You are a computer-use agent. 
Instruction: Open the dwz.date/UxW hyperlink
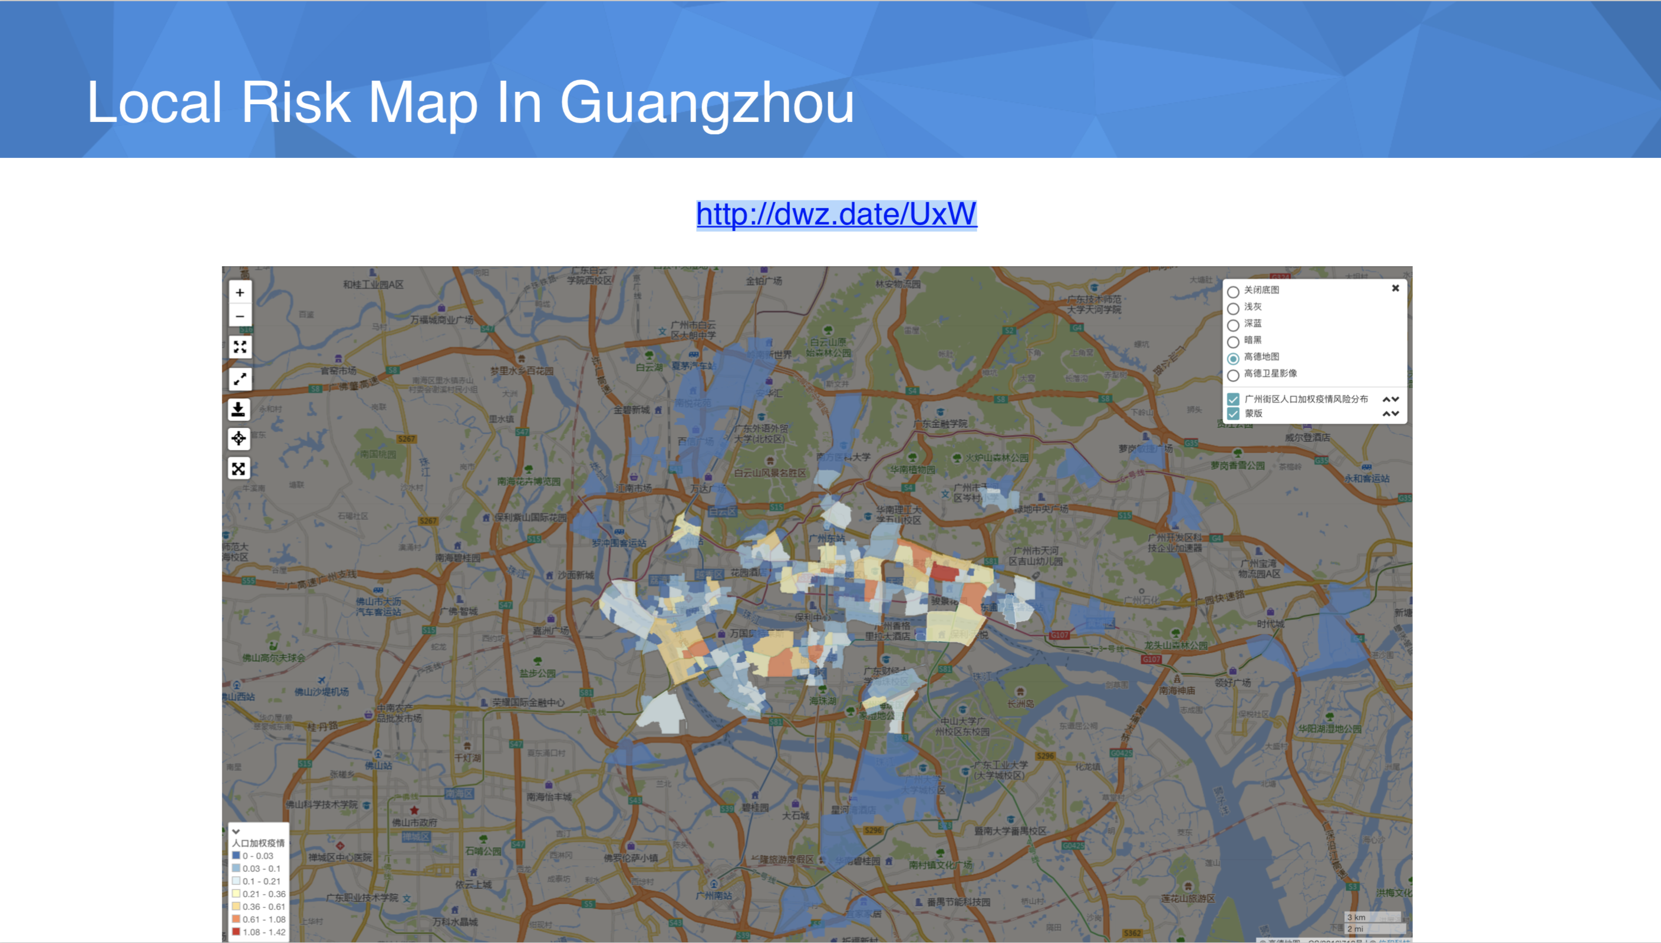836,215
